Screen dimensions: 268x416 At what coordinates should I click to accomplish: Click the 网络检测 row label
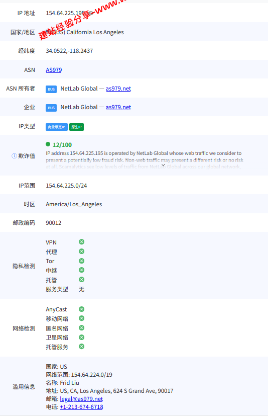coord(24,328)
